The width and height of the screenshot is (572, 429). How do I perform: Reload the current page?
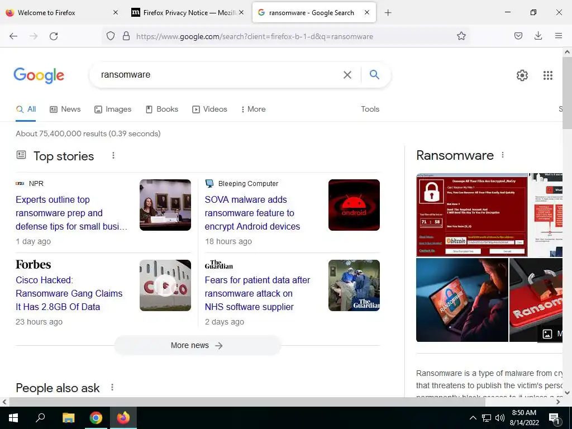point(54,36)
